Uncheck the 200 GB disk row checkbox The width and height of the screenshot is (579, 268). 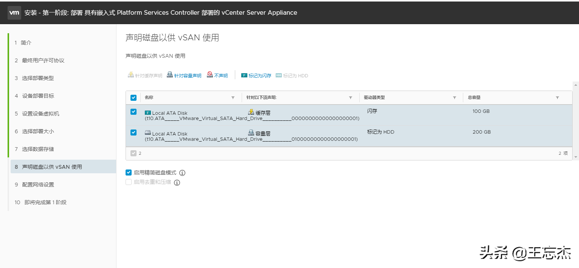click(x=133, y=132)
